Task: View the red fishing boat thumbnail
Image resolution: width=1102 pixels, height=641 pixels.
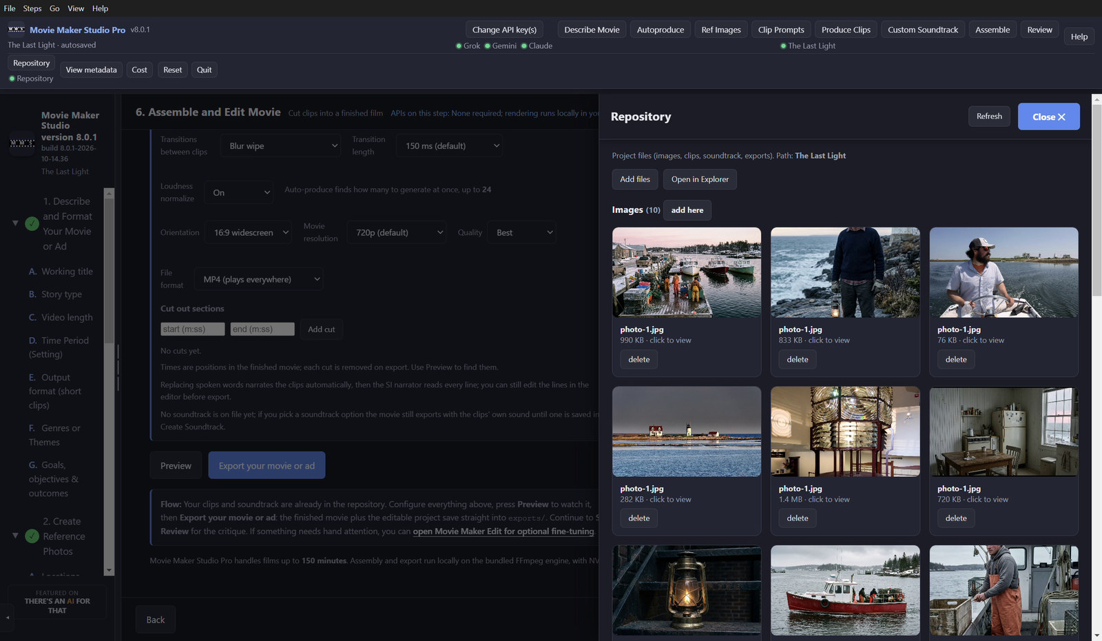Action: pos(845,591)
